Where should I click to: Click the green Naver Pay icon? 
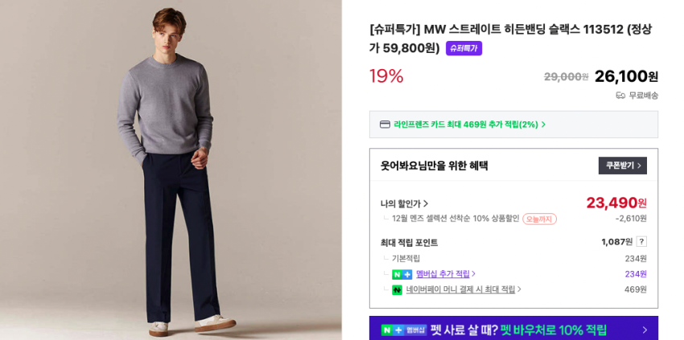397,290
